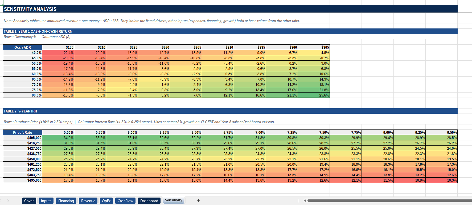This screenshot has width=472, height=205.
Task: Open sheet tab options with three-dot icon
Action: (x=298, y=201)
